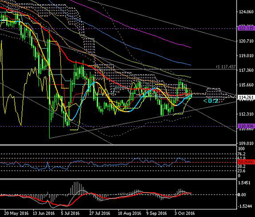The width and height of the screenshot is (255, 217).
Task: Click the 27 Jul 2016 date label
Action: point(100,213)
